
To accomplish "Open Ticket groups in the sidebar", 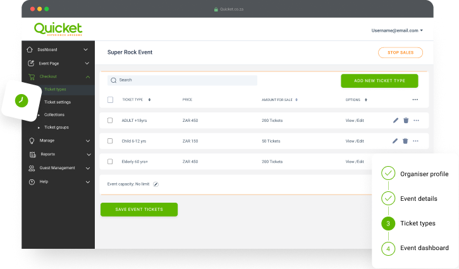I will coord(56,128).
